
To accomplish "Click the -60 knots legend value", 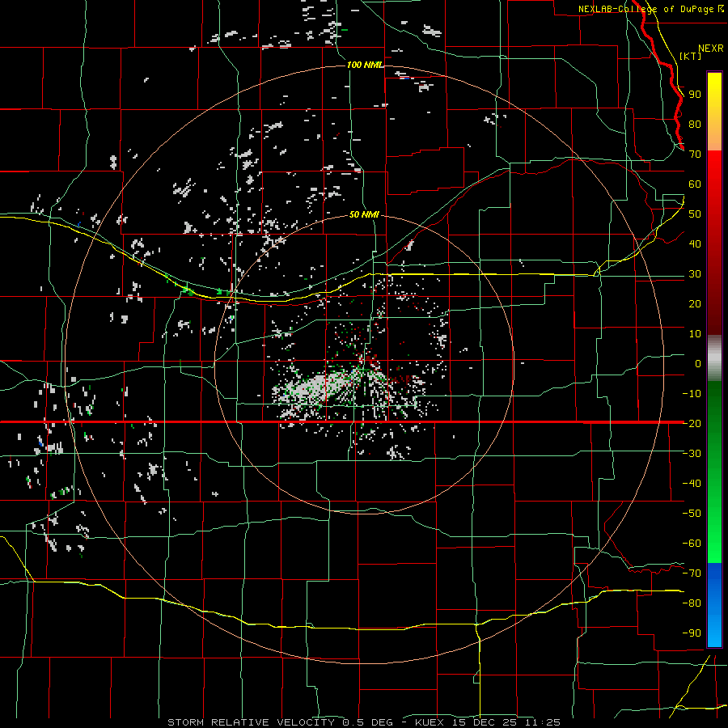I will pyautogui.click(x=692, y=544).
